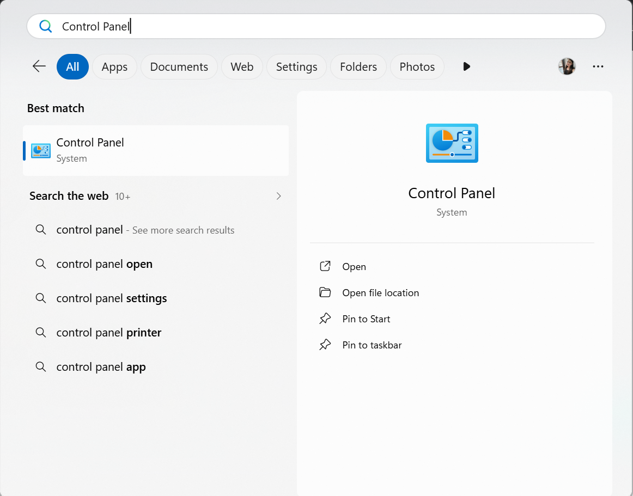Click into the Control Panel search field

pyautogui.click(x=316, y=26)
